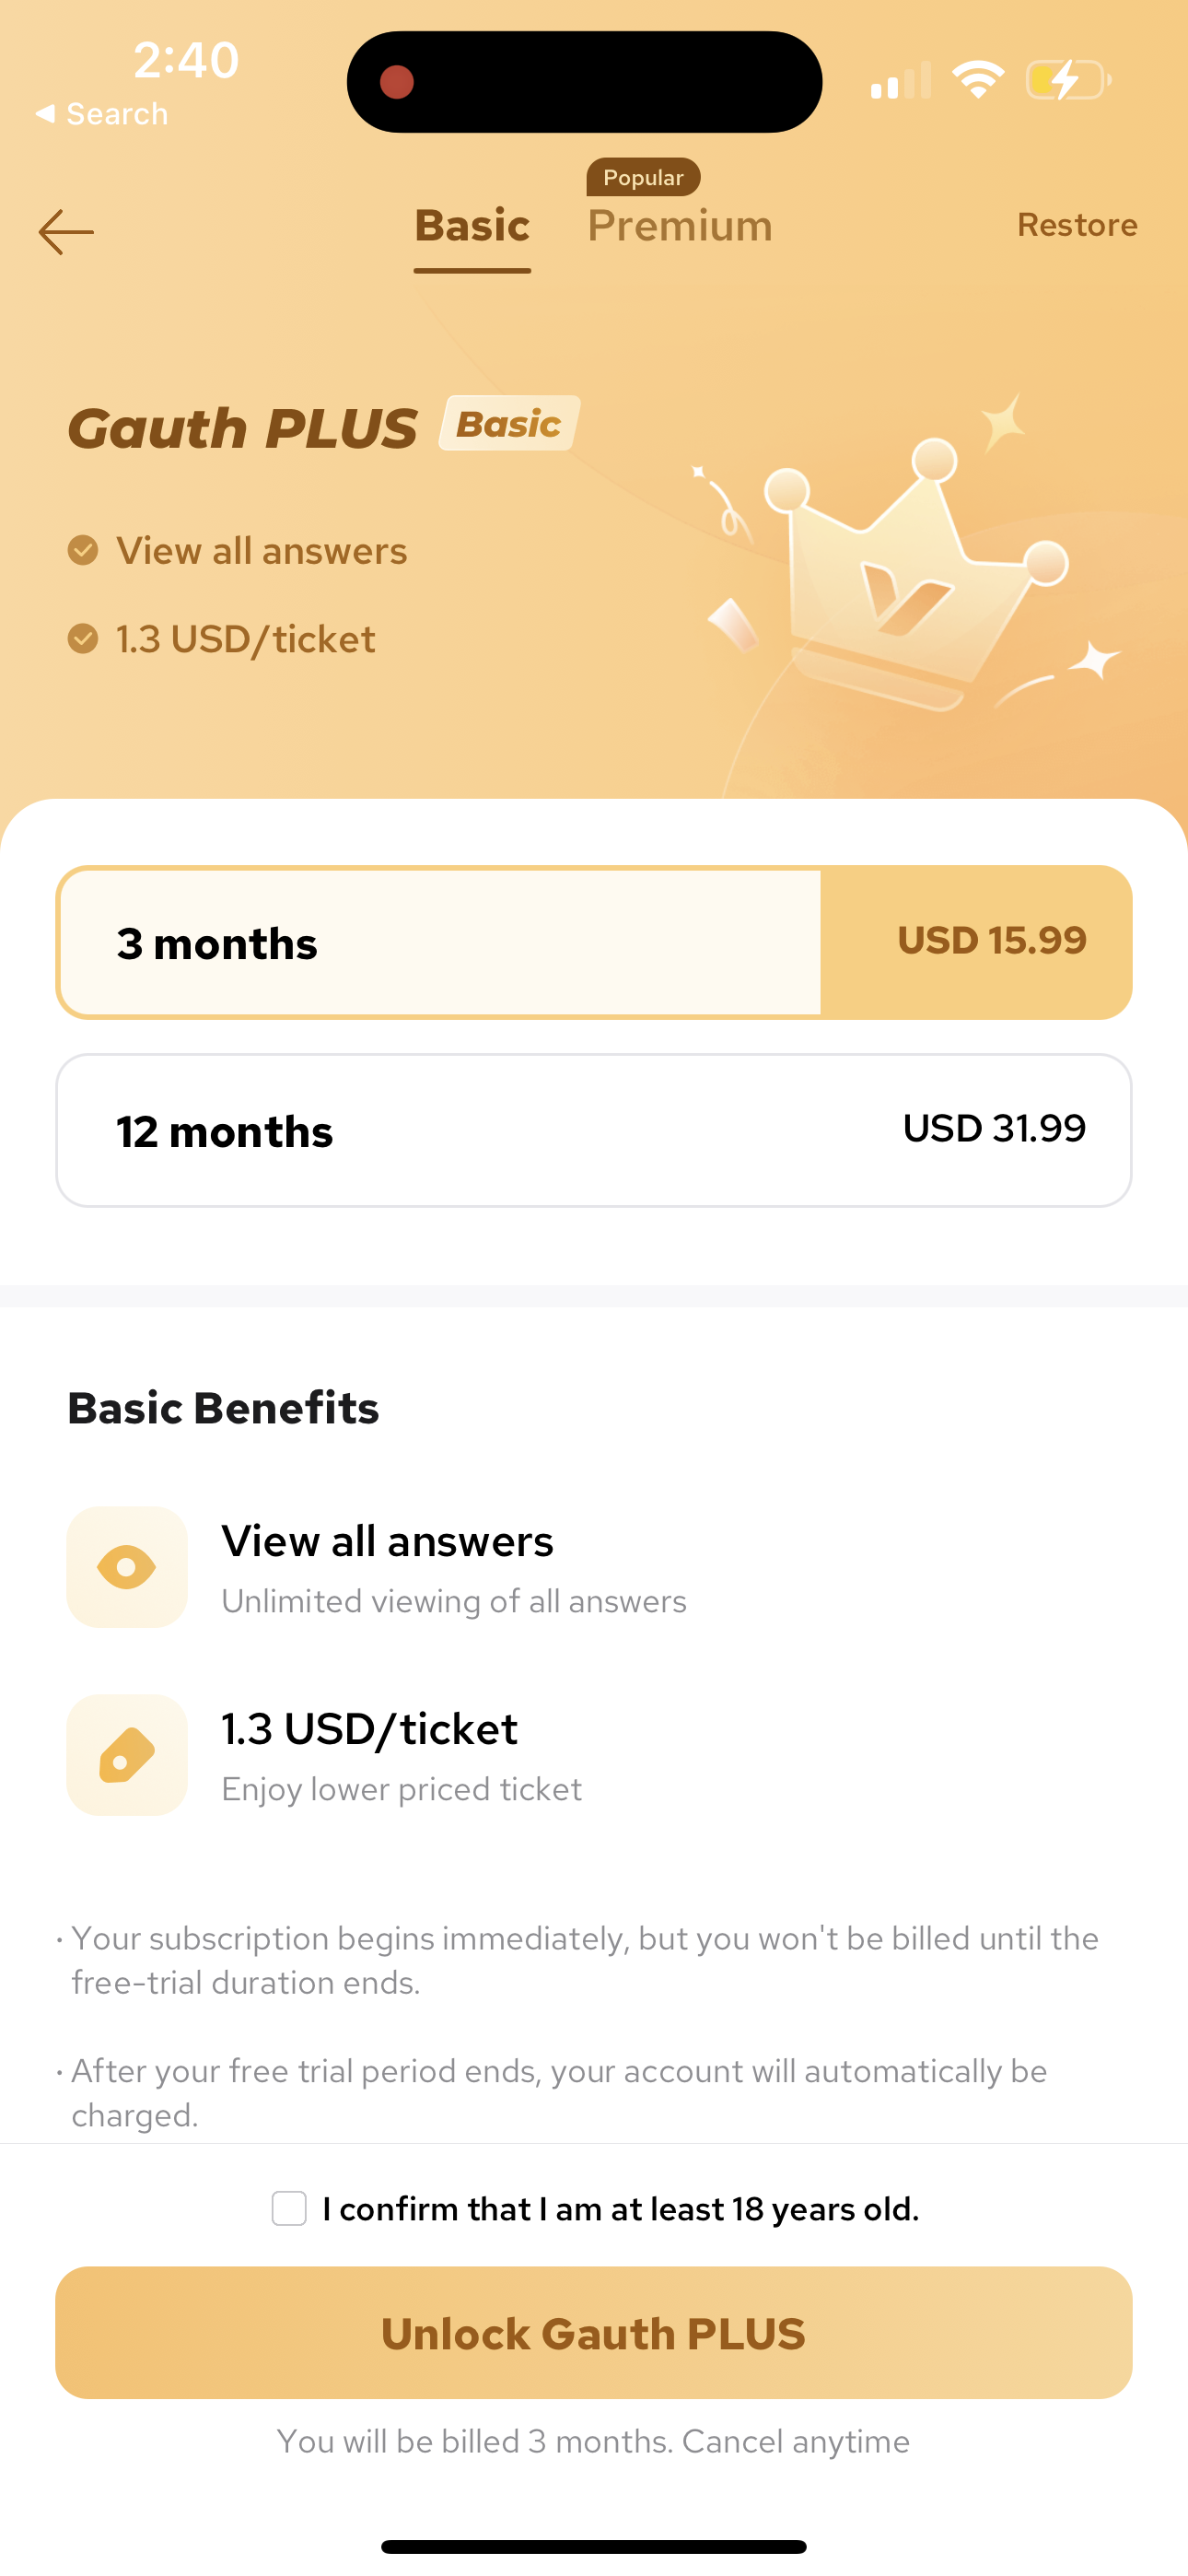
Task: Tap the battery charging status icon
Action: [1067, 80]
